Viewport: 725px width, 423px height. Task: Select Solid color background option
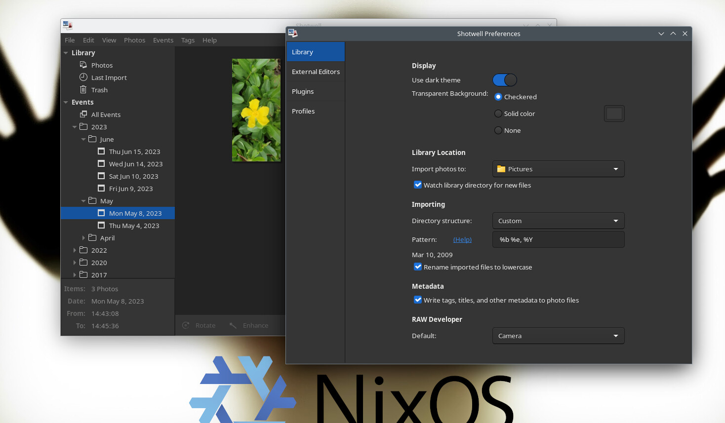(x=498, y=114)
